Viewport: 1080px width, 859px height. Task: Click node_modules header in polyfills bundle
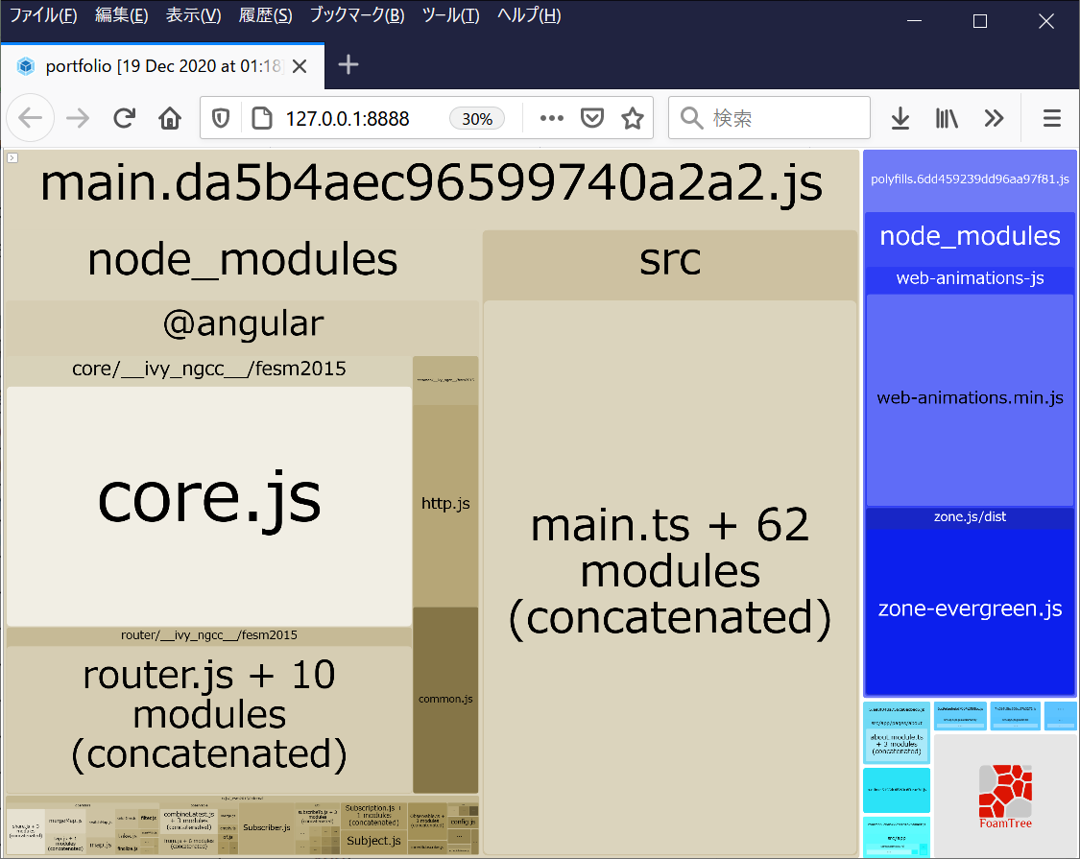click(x=970, y=236)
